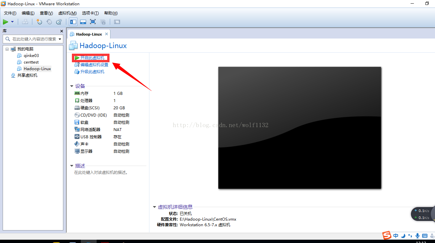Open the 文件(F) menu

click(10, 13)
